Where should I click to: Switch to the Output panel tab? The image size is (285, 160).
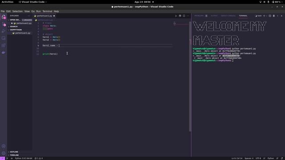coord(214,16)
